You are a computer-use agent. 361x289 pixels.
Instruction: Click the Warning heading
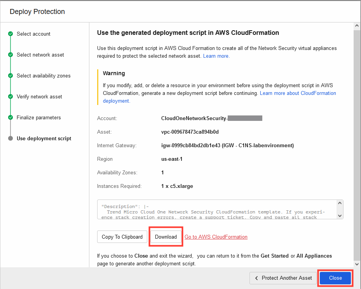pos(114,74)
